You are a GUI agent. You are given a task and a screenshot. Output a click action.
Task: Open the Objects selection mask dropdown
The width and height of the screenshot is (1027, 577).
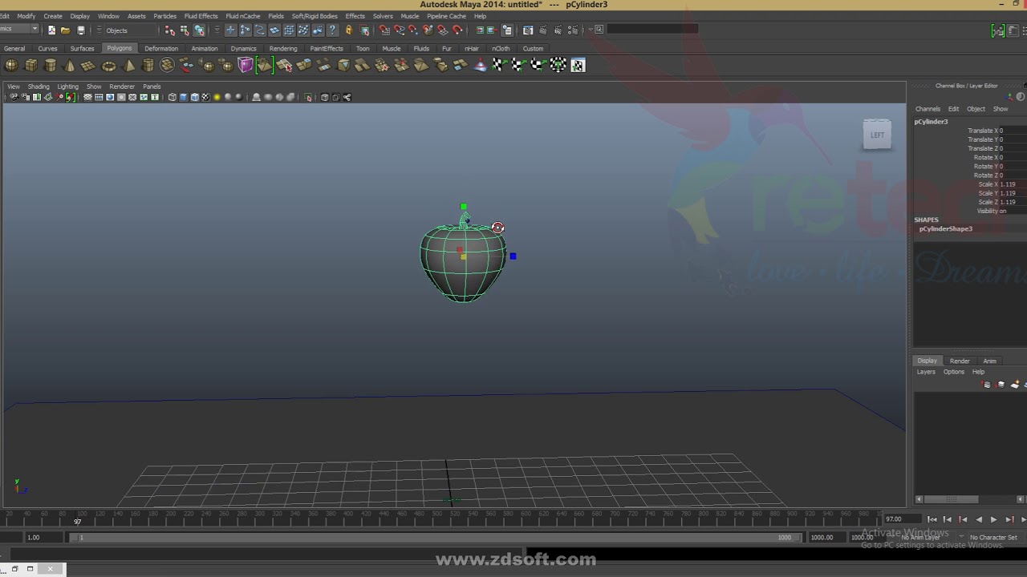128,30
